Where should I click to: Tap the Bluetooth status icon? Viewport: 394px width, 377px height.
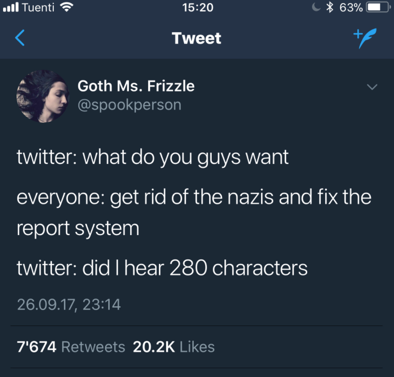330,7
